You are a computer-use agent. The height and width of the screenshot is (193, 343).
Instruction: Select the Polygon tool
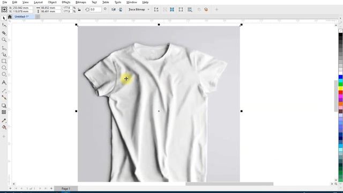4,75
